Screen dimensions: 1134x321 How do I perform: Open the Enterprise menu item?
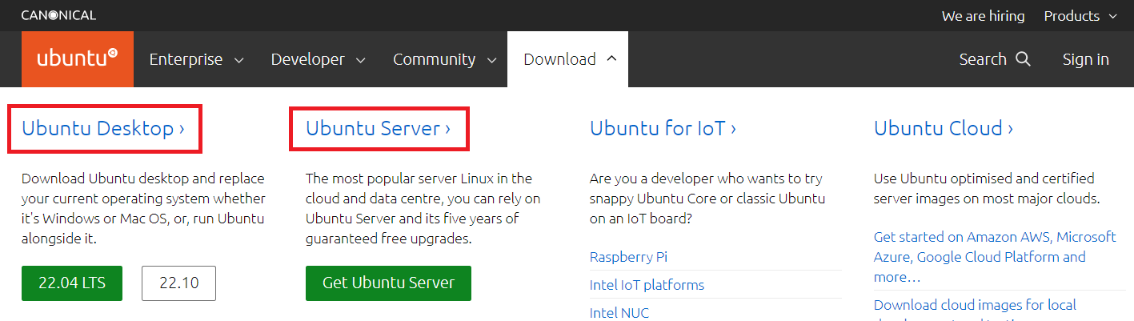[197, 59]
